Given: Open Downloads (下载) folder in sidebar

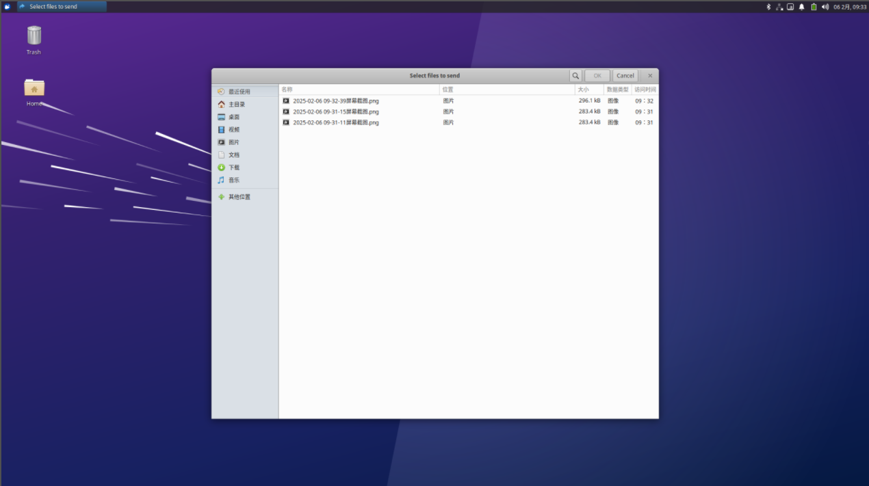Looking at the screenshot, I should (245, 167).
